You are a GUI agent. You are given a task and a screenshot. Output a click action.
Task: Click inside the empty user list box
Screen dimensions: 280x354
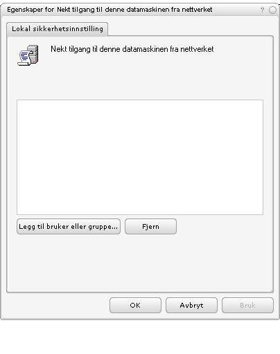(x=140, y=157)
